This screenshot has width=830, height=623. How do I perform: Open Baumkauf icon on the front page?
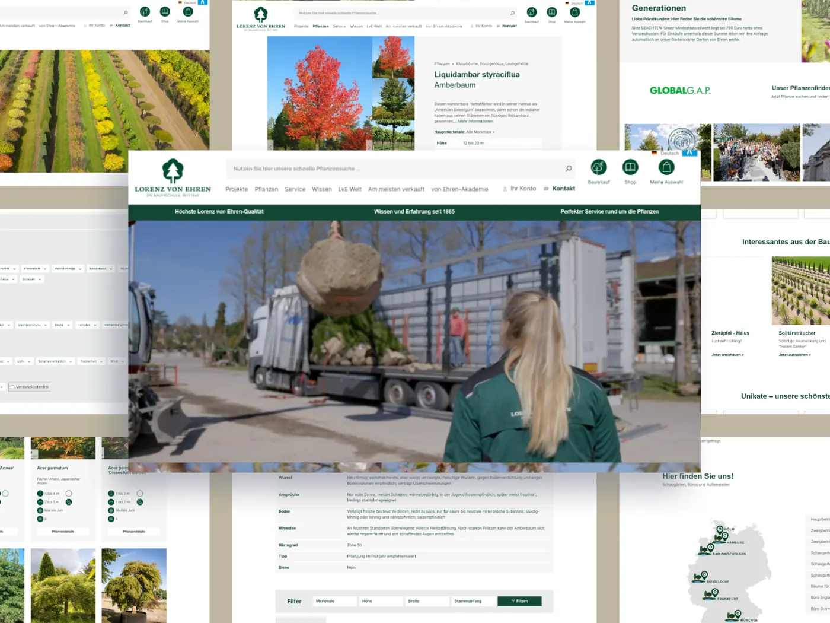tap(599, 167)
